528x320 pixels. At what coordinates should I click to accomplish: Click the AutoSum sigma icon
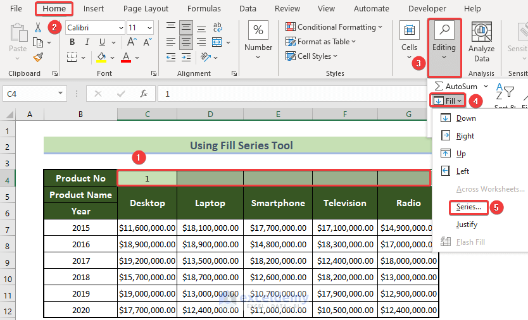point(438,86)
